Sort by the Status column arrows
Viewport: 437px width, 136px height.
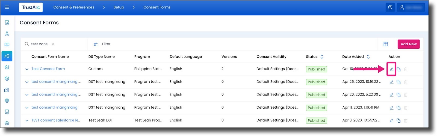point(322,57)
